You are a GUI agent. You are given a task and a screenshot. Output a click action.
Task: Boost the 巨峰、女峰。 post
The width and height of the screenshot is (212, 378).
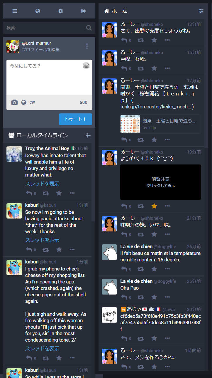click(x=141, y=68)
